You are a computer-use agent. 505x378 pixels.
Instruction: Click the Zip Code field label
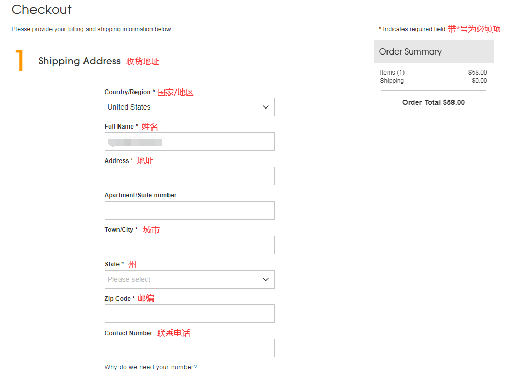coord(117,299)
